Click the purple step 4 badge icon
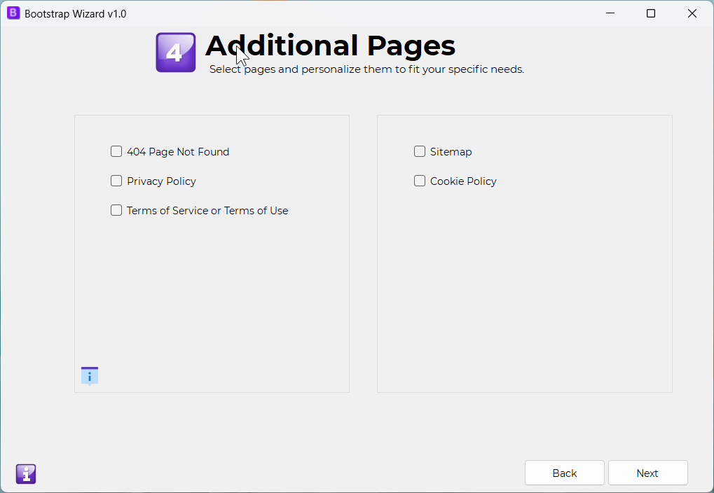Screen dimensions: 714x493 (x=175, y=53)
